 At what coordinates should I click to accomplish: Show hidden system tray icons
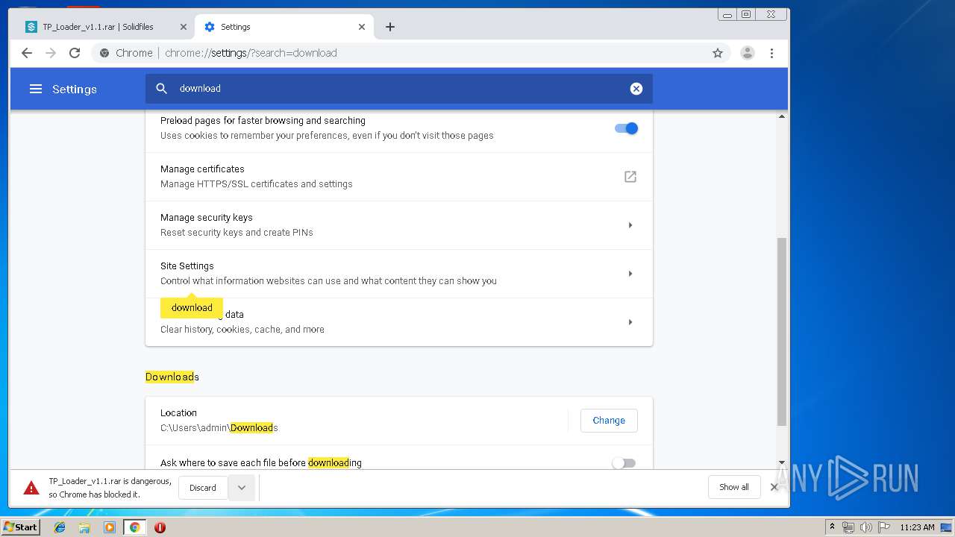(832, 527)
